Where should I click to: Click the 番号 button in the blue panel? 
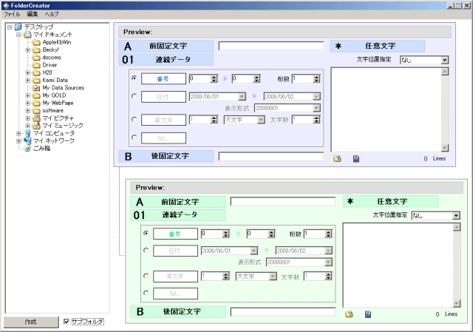162,78
